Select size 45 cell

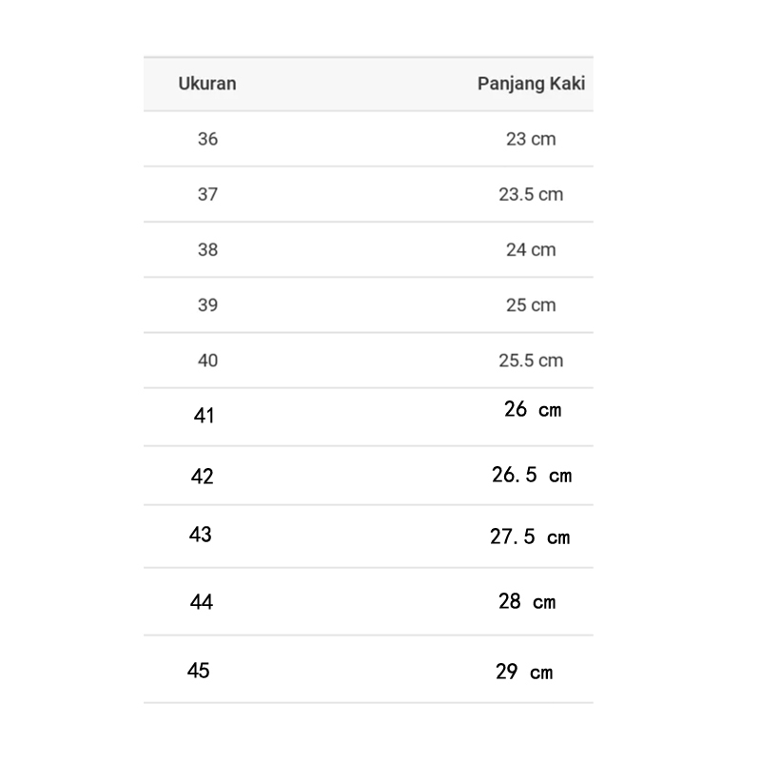click(199, 671)
